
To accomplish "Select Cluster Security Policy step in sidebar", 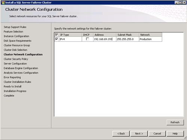I will (x=16, y=59).
